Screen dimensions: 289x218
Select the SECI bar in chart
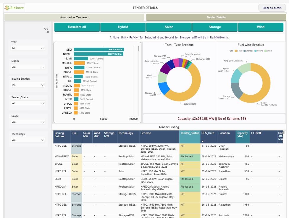99,49
